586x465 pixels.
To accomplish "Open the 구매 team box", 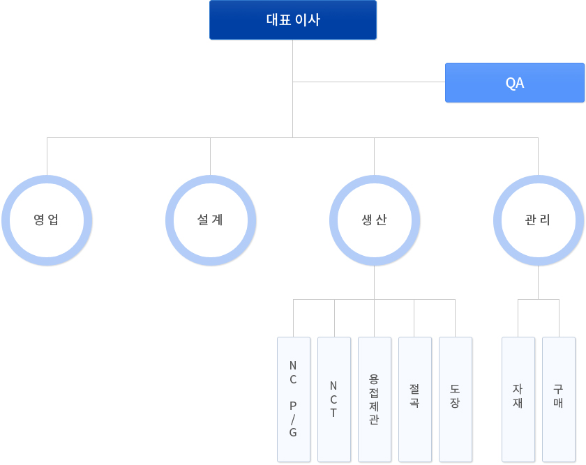I will [558, 399].
